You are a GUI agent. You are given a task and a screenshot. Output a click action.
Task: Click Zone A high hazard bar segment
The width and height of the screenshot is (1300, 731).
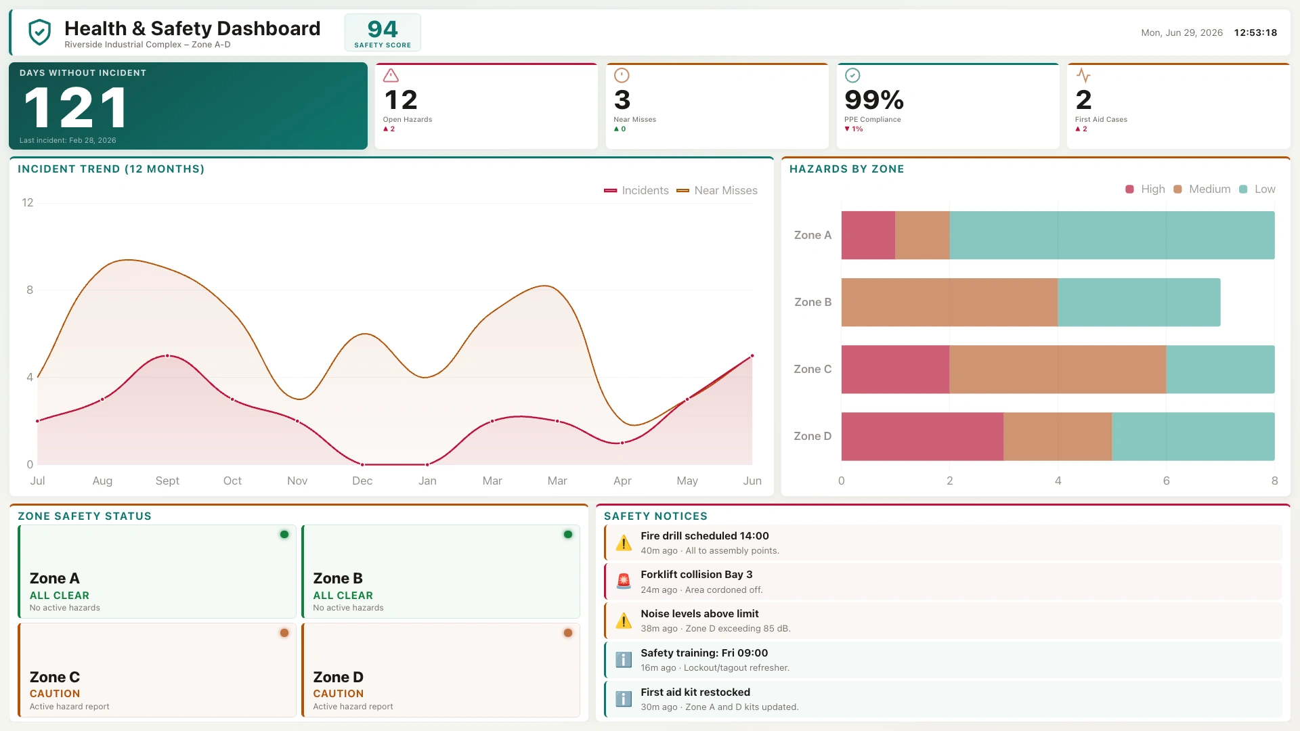(x=868, y=236)
